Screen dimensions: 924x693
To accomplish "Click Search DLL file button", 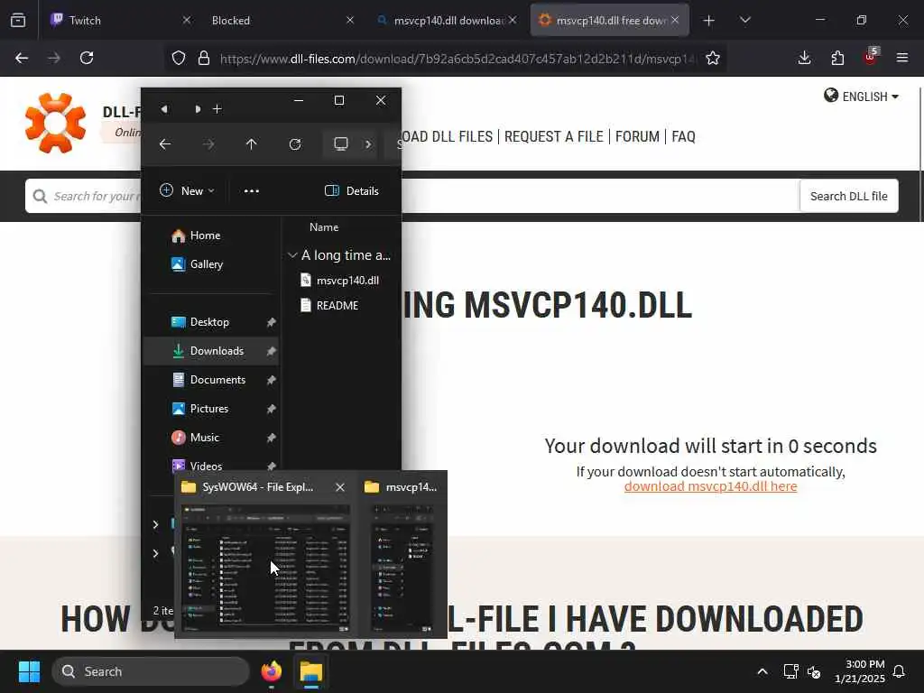I will click(x=848, y=196).
